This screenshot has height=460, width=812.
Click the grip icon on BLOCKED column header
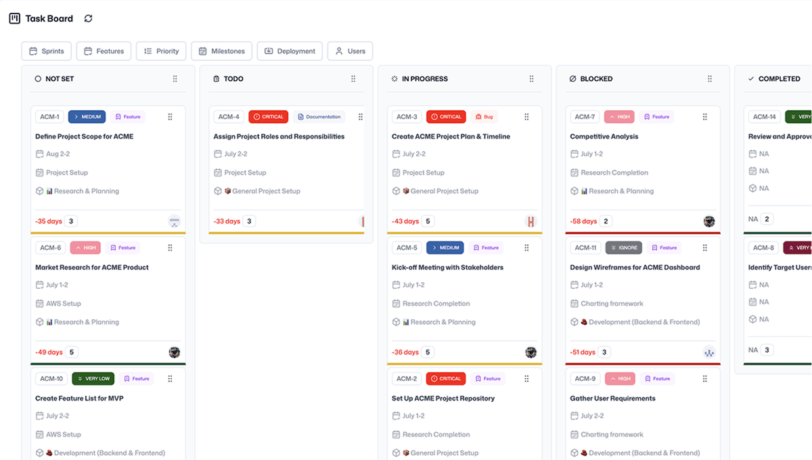click(x=709, y=79)
